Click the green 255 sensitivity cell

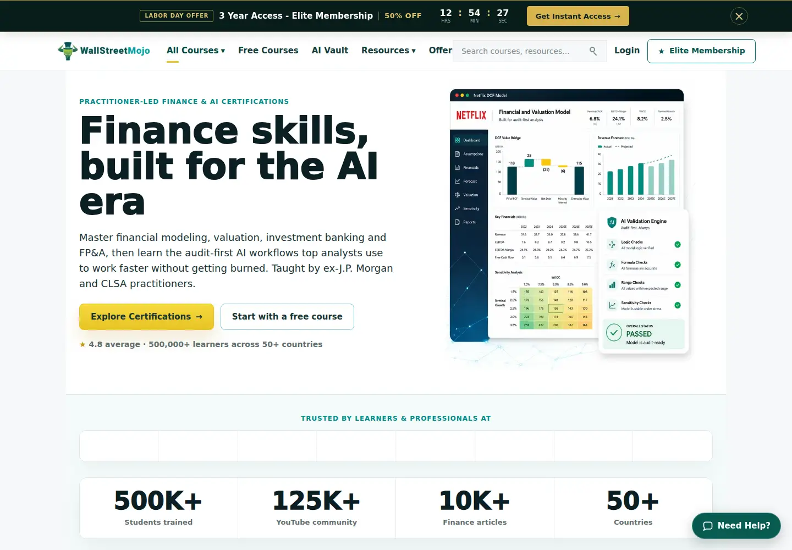pyautogui.click(x=526, y=325)
